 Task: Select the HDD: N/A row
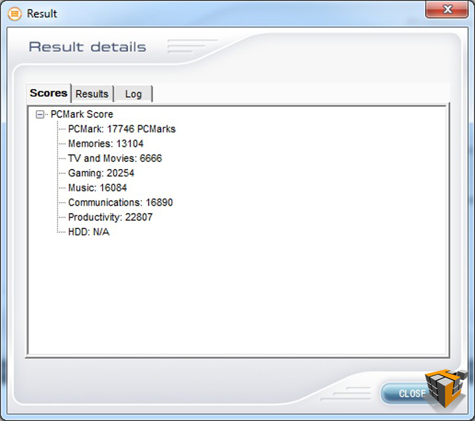88,232
